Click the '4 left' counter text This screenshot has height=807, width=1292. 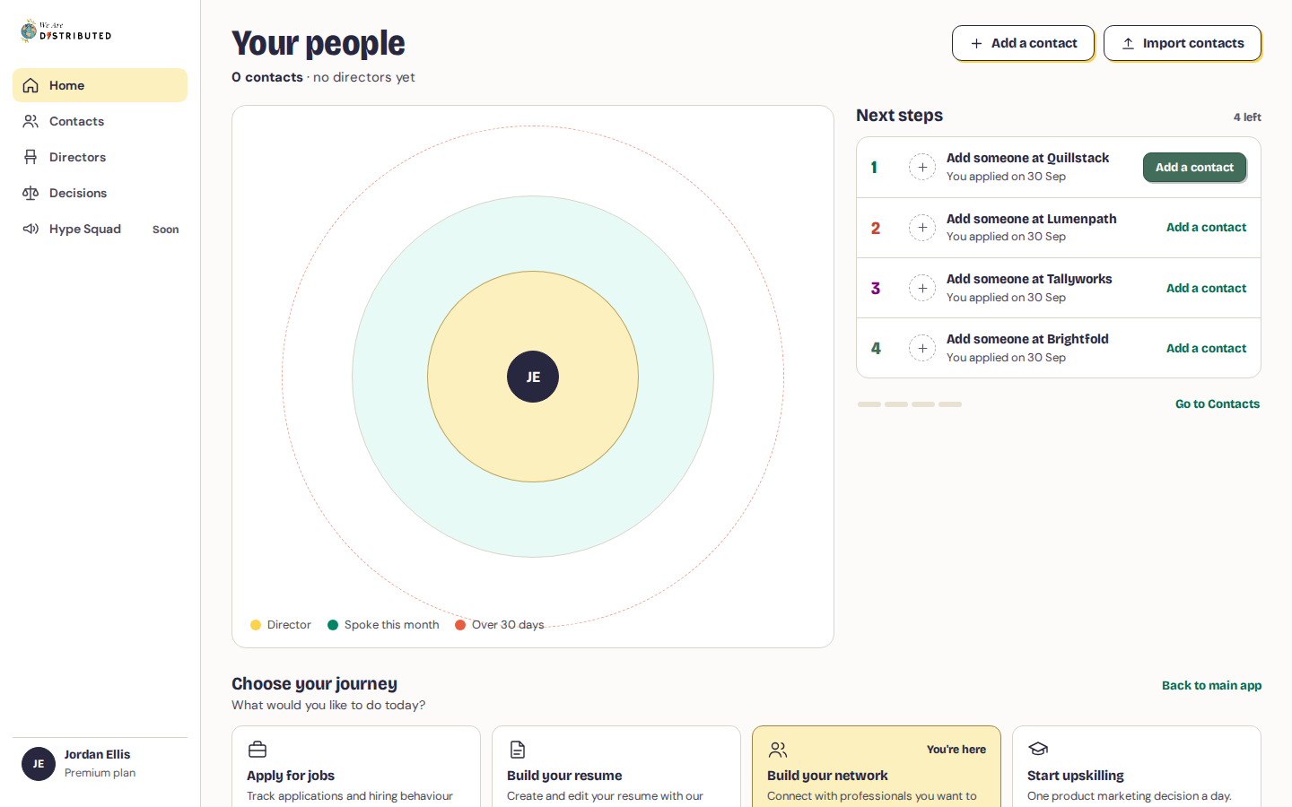pos(1247,117)
